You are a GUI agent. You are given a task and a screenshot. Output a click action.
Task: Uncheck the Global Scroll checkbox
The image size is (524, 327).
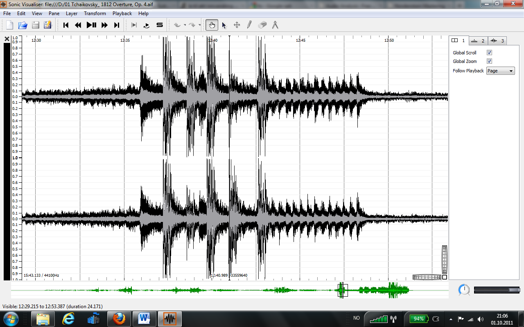click(489, 53)
